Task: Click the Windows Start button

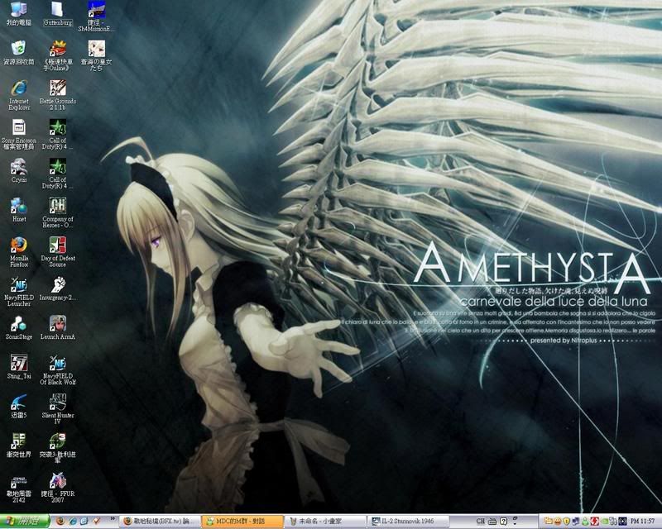Action: click(24, 522)
